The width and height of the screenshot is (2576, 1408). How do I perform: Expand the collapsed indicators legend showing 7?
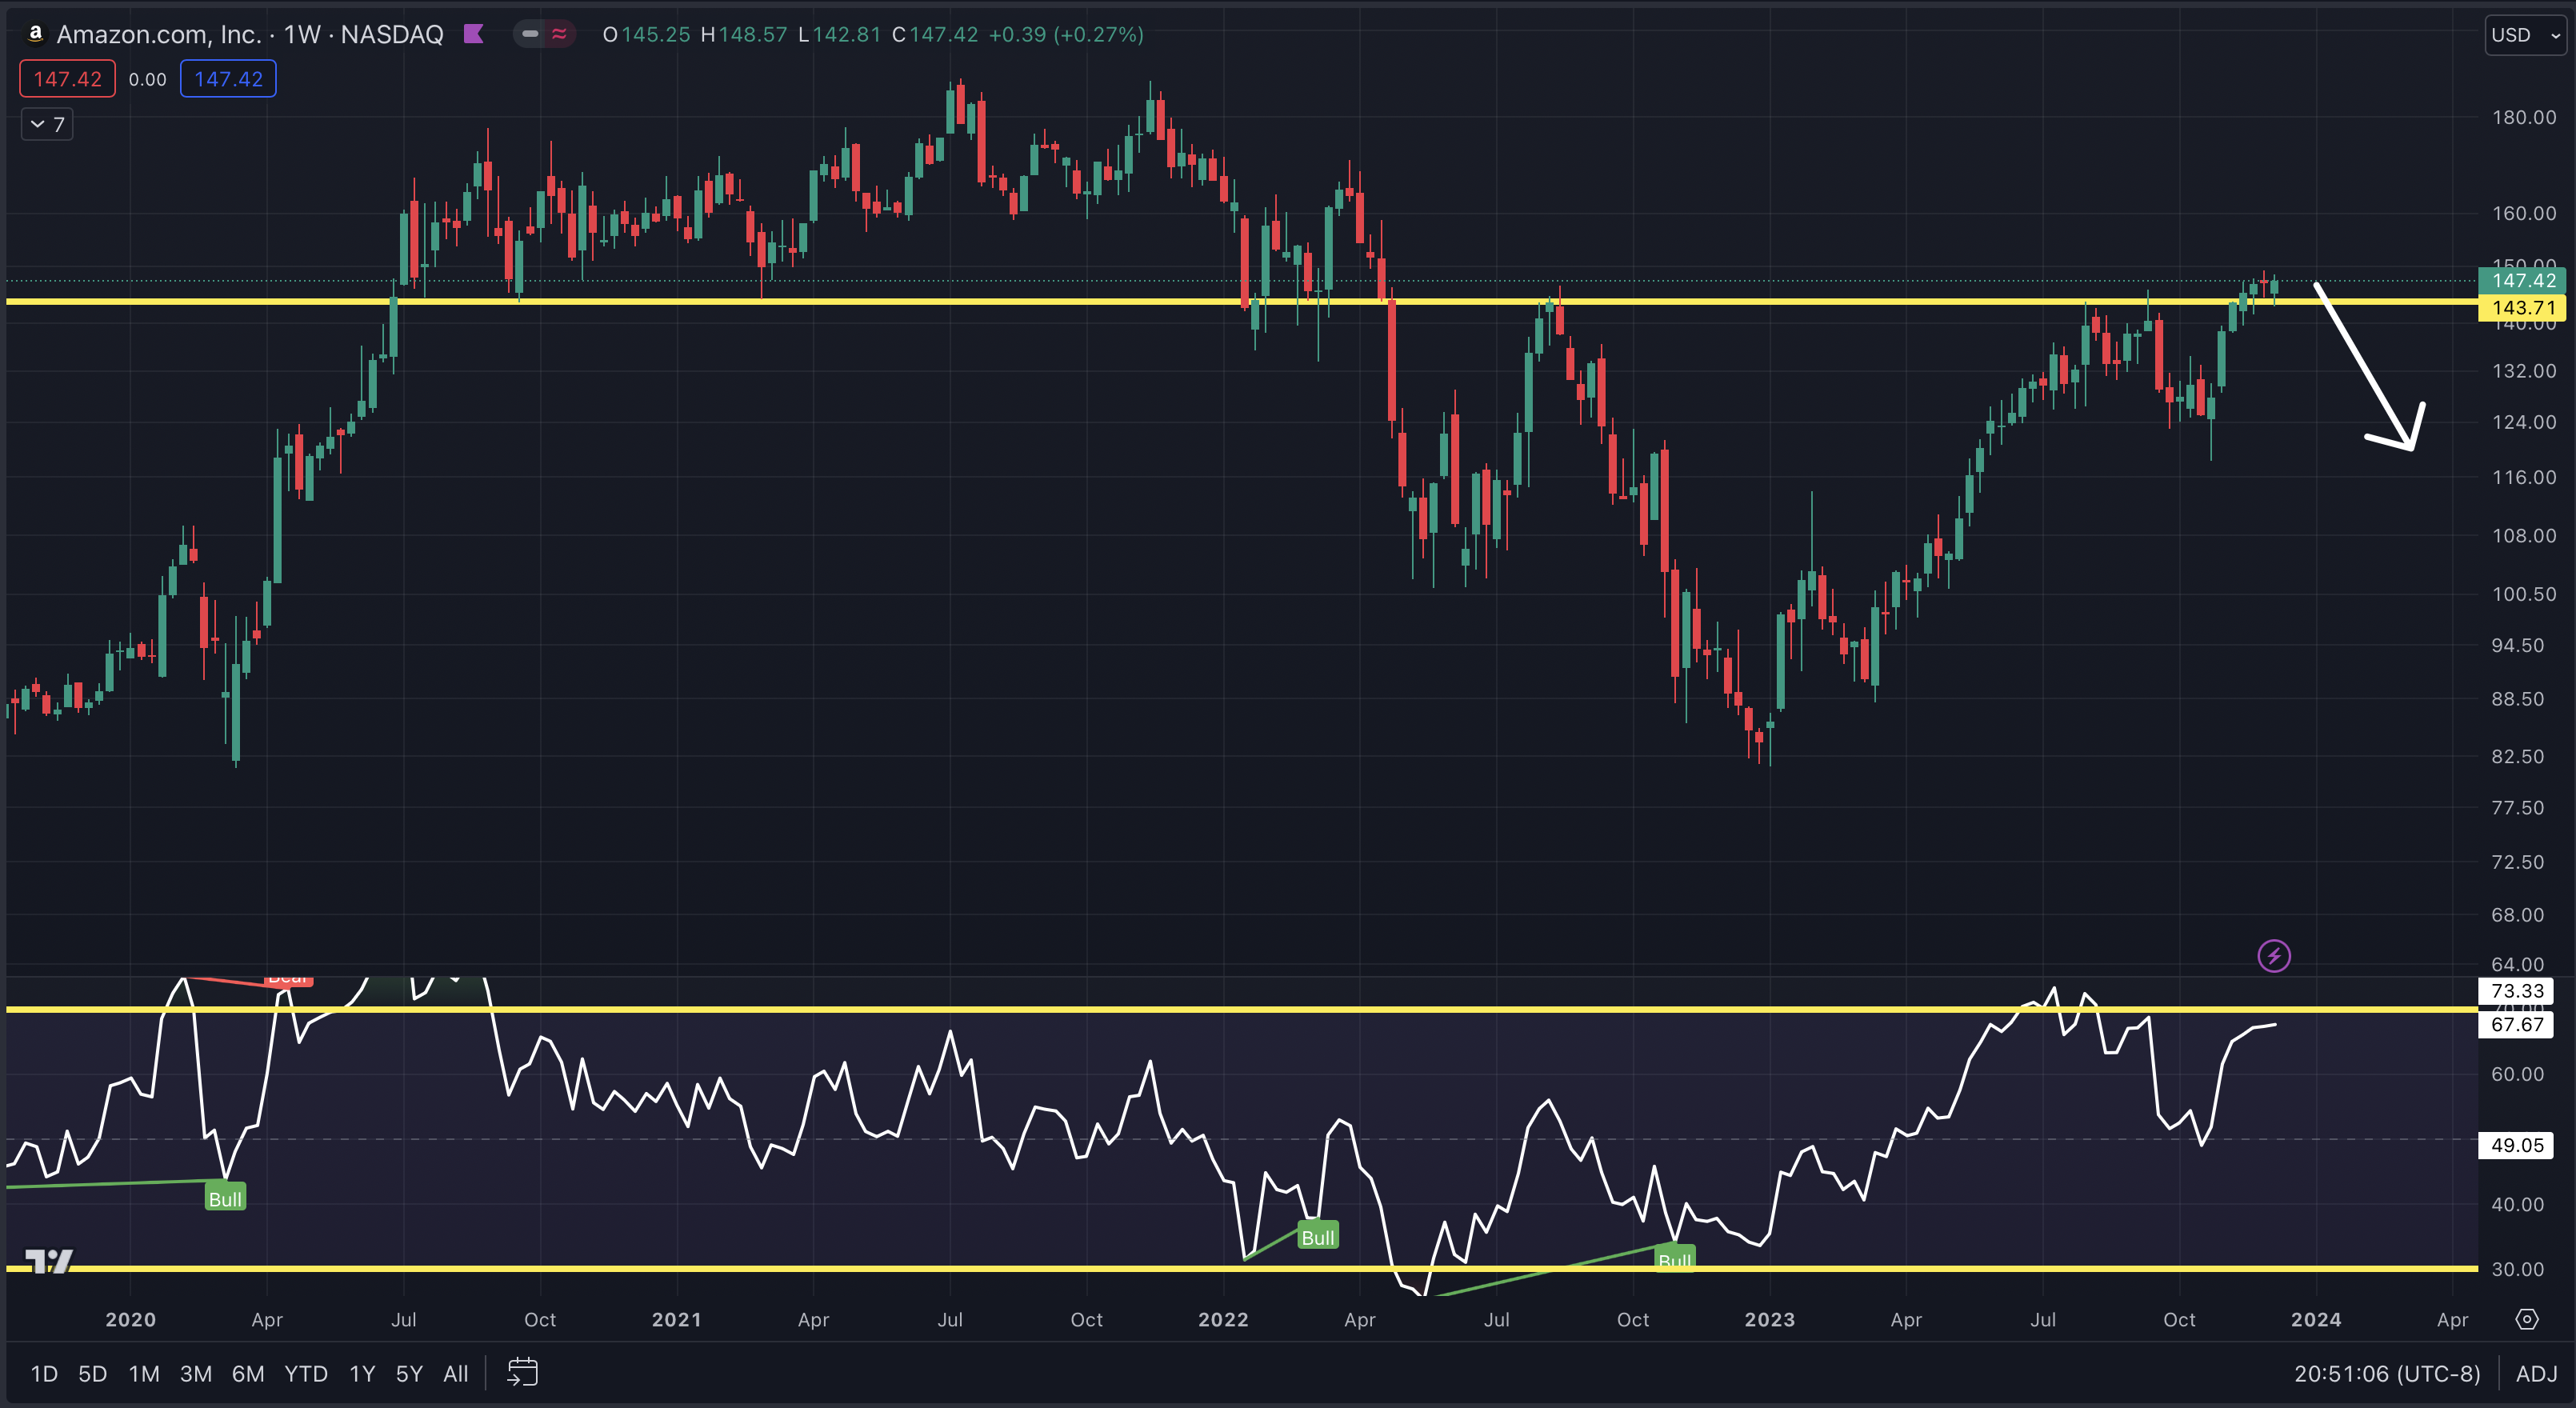point(47,124)
